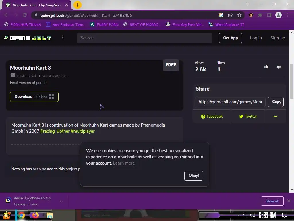The width and height of the screenshot is (294, 221).
Task: Close the downloads bar
Action: click(x=289, y=201)
